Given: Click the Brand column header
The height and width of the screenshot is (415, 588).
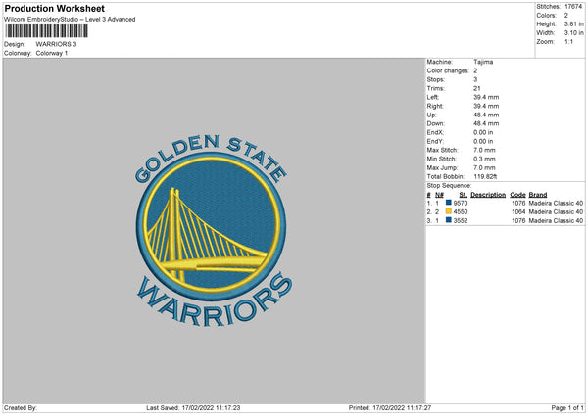Looking at the screenshot, I should pos(538,195).
